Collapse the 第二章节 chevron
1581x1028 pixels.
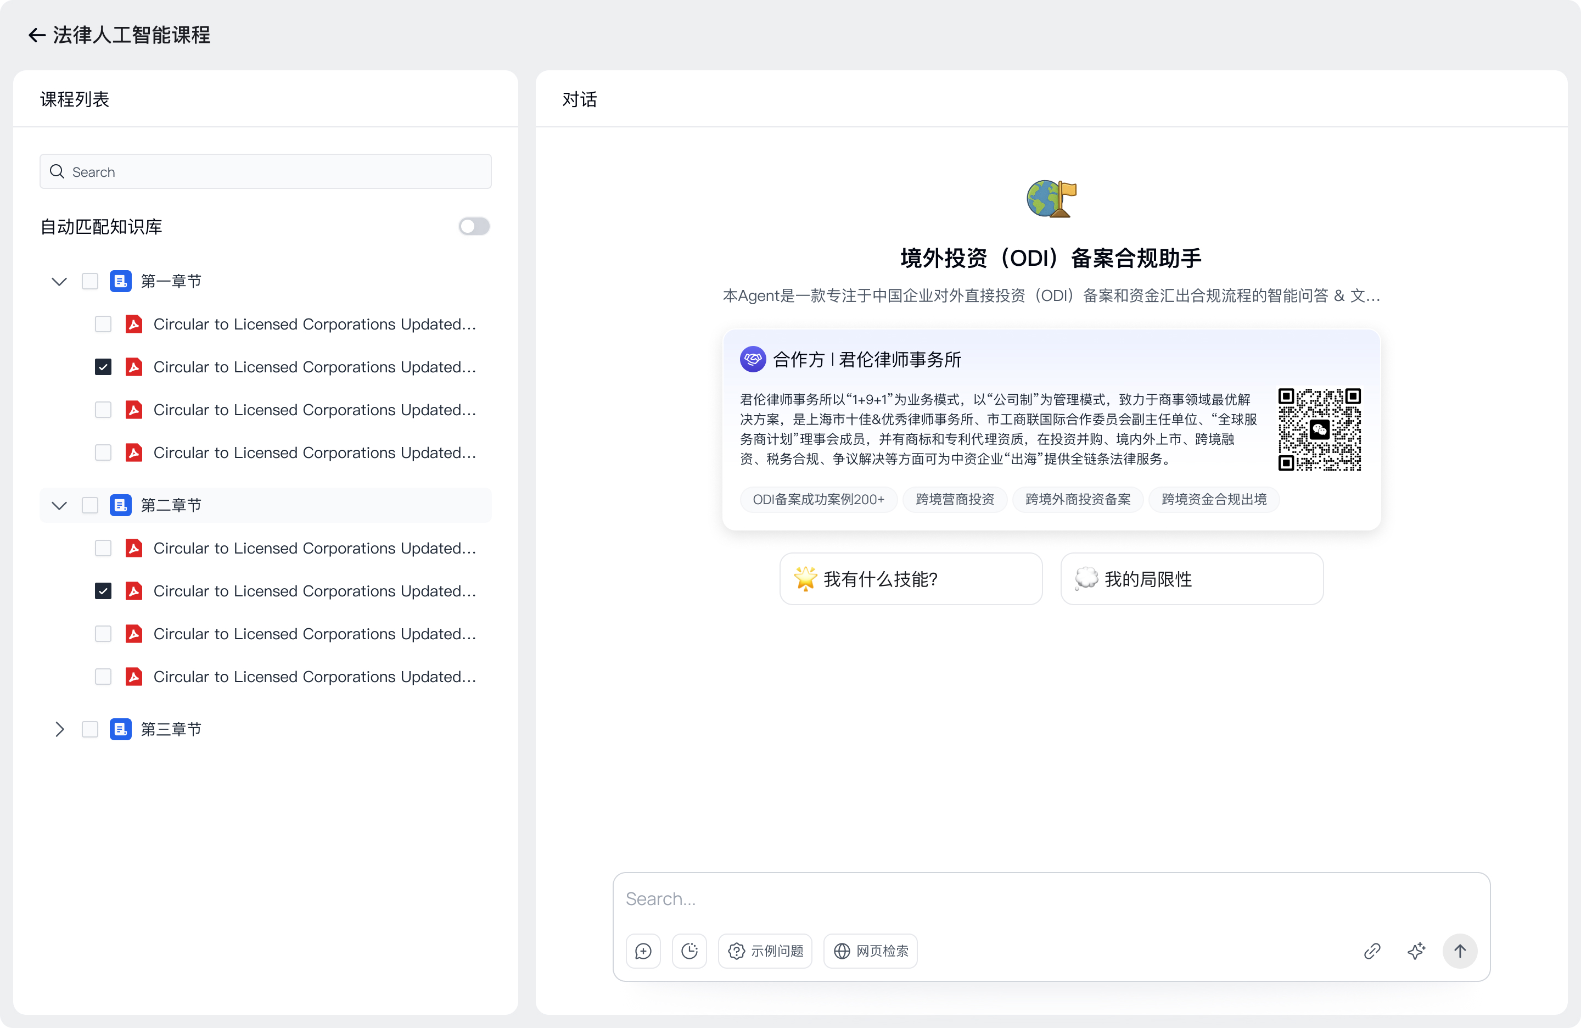59,505
